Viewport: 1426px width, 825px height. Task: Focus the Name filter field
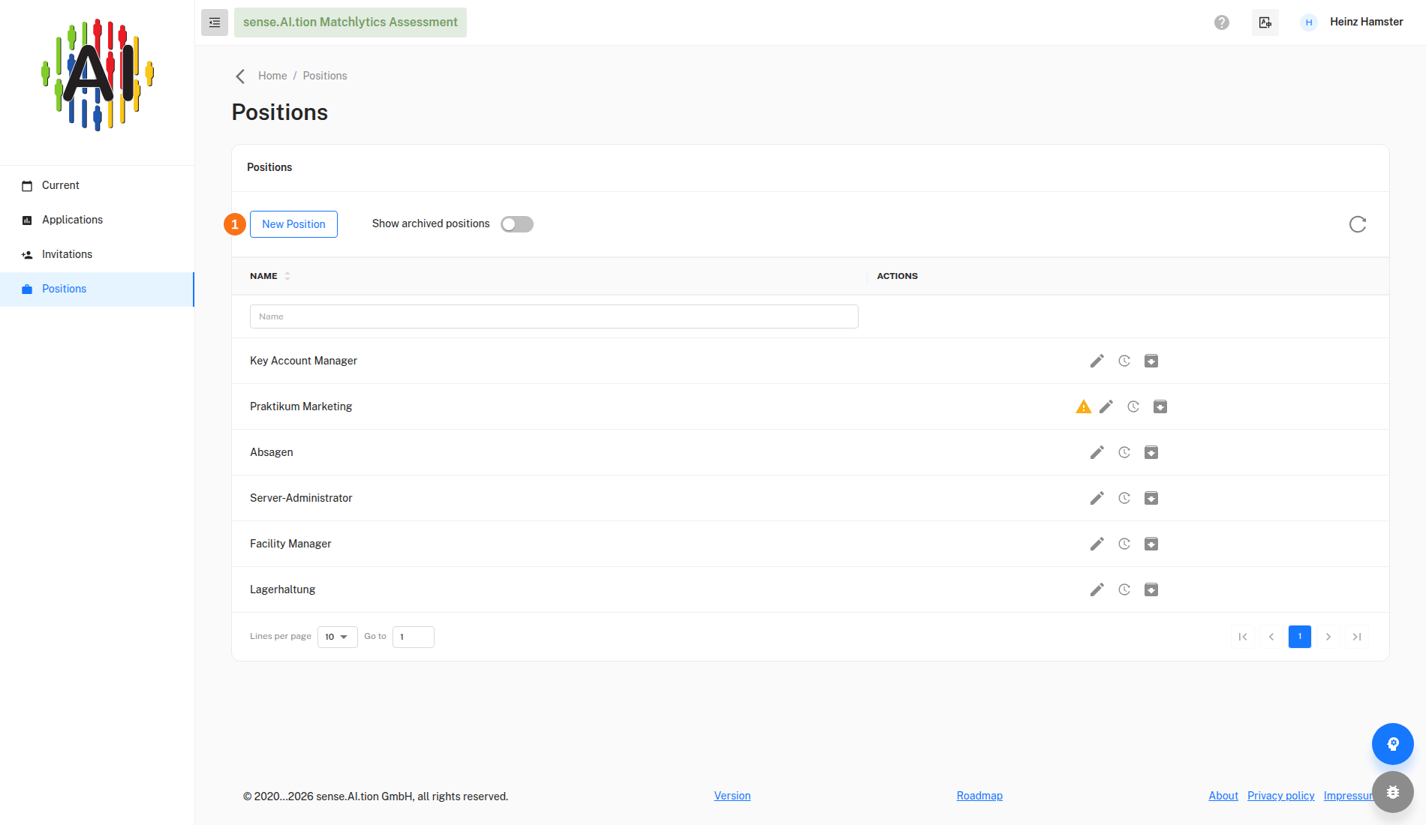pos(554,316)
